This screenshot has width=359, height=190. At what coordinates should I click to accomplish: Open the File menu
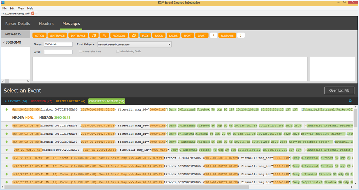[4, 8]
